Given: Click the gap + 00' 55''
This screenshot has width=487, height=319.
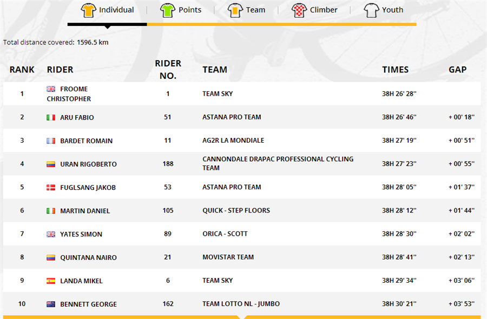Looking at the screenshot, I should [462, 163].
